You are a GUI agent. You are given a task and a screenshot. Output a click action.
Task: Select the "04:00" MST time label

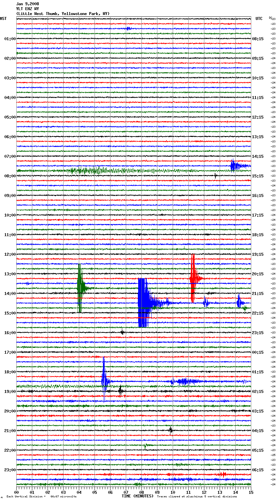10,98
